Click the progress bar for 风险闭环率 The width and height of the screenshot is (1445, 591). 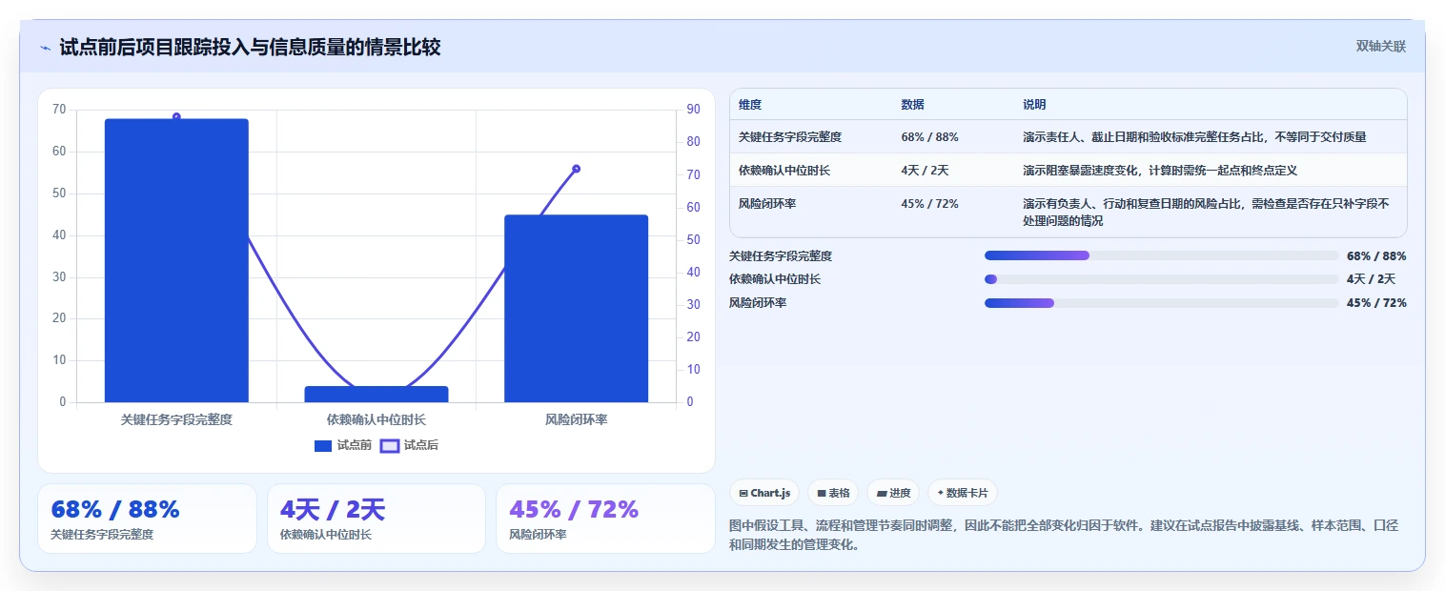coord(1162,303)
